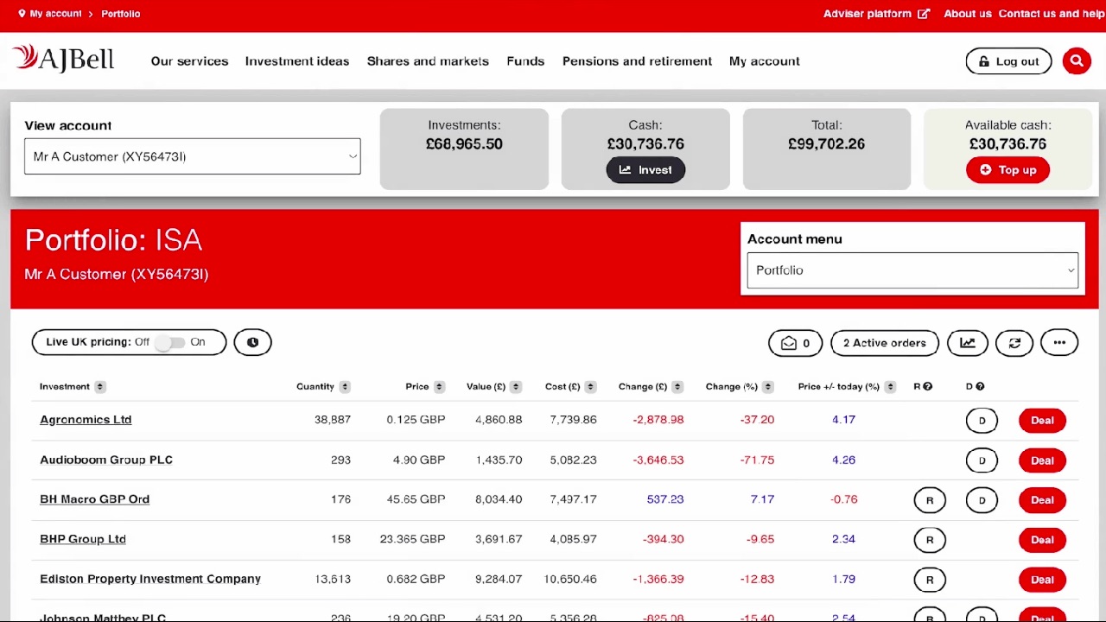Select the Audioboom Group PLC name
The image size is (1106, 622).
[106, 460]
